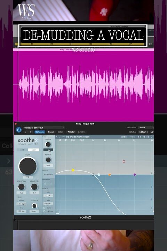Click the release knob
Screen dimensions: 167x251
tap(48, 160)
